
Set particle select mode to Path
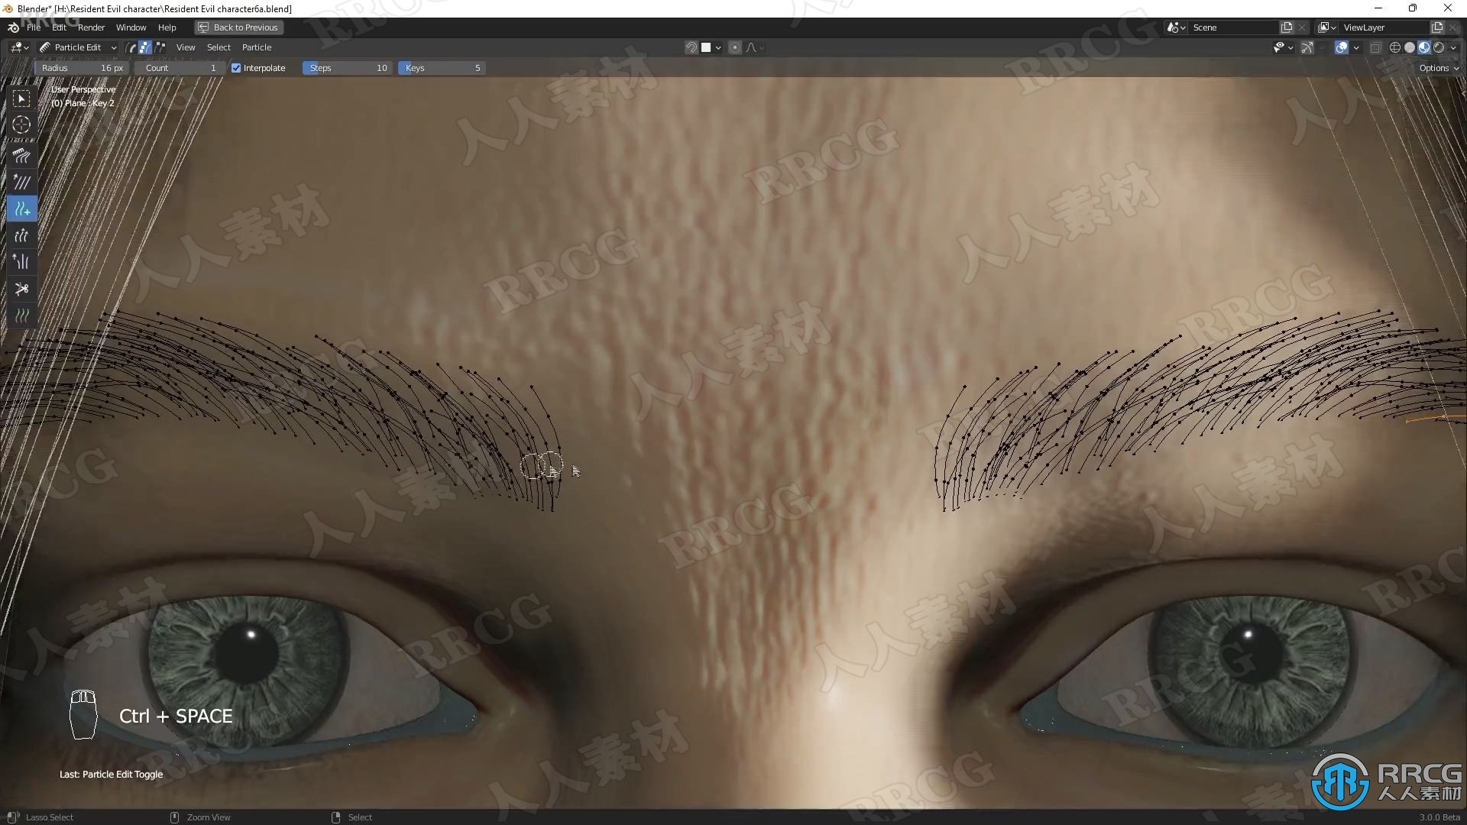(x=131, y=47)
